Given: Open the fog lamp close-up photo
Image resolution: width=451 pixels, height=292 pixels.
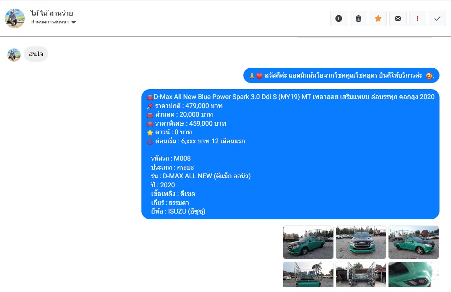Looking at the screenshot, I should (x=414, y=274).
